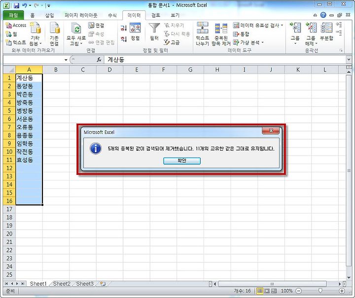Viewport: 355px width, 298px height.
Task: Click the 100% zoom level
Action: point(286,291)
